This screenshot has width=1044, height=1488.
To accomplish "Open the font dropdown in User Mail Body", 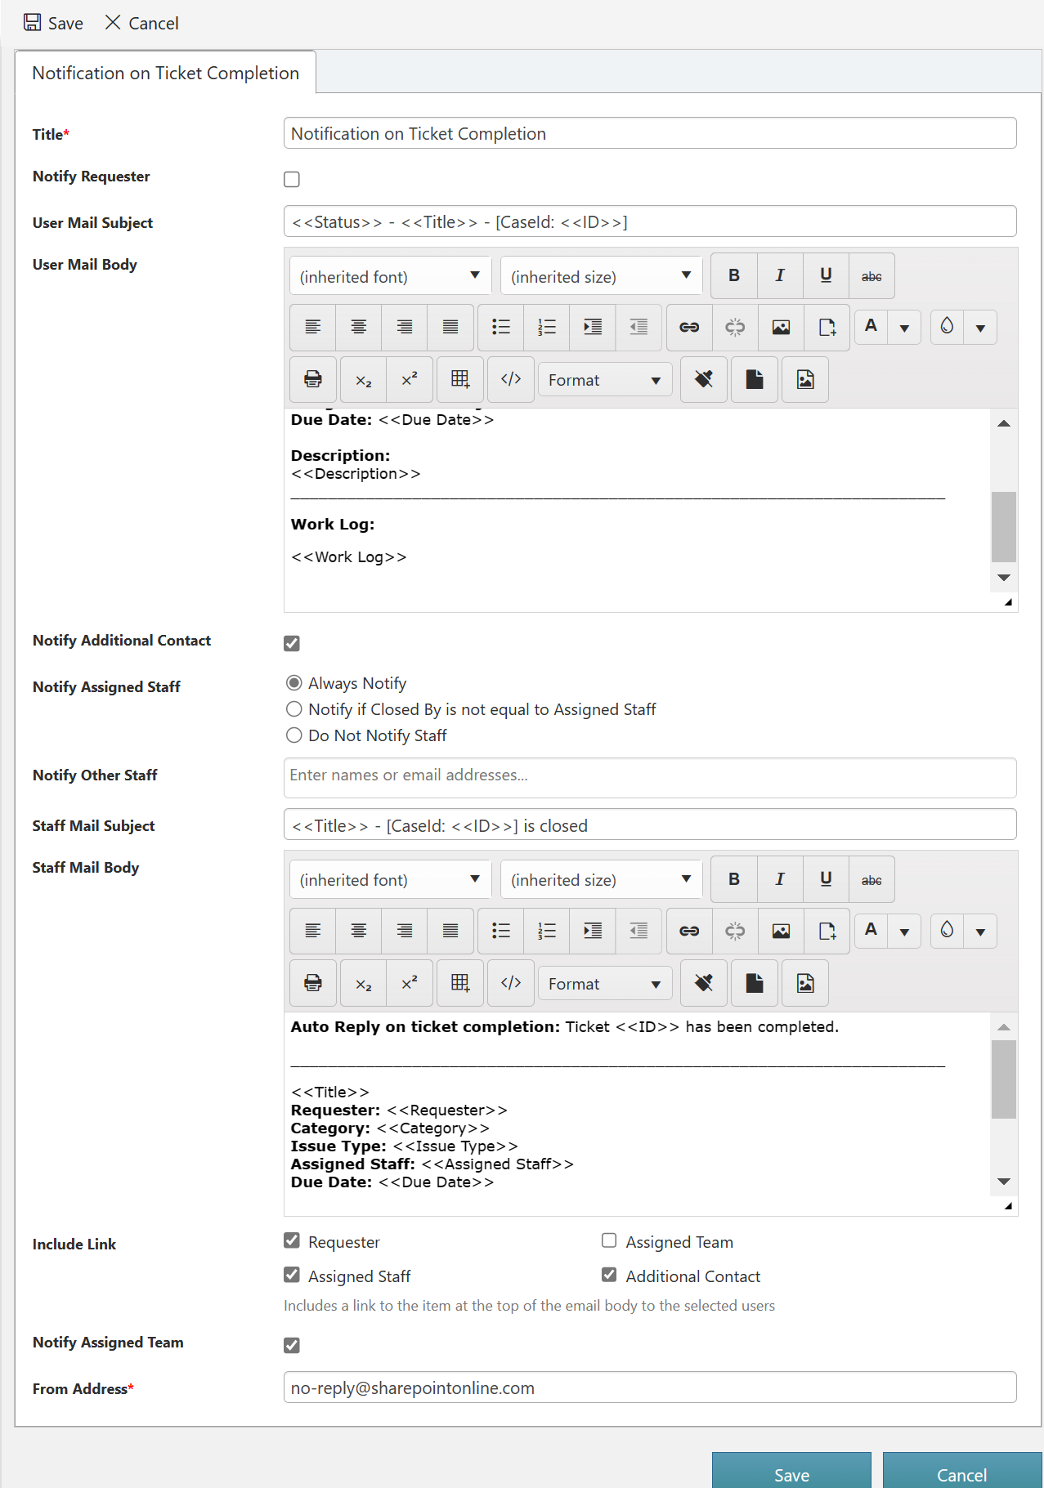I will (390, 276).
